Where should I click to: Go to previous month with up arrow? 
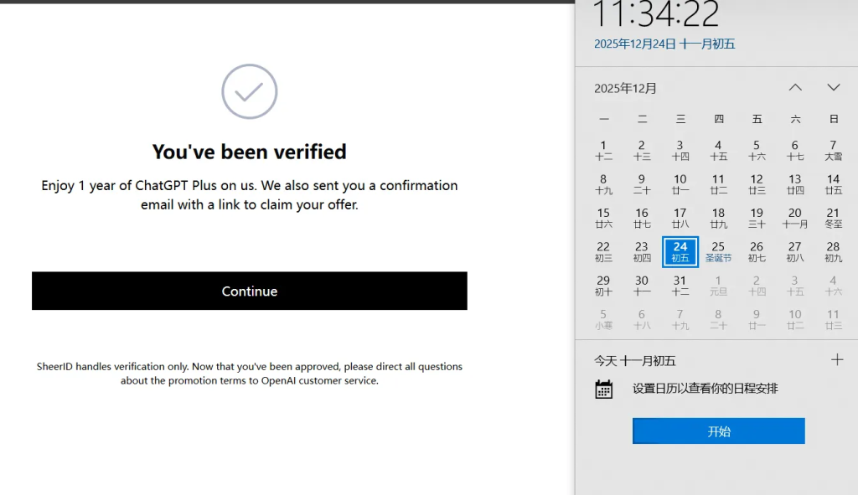(x=795, y=88)
